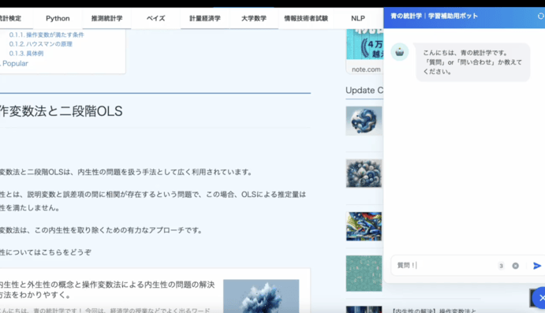Click the bot avatar icon in chat
545x313 pixels.
[x=399, y=52]
